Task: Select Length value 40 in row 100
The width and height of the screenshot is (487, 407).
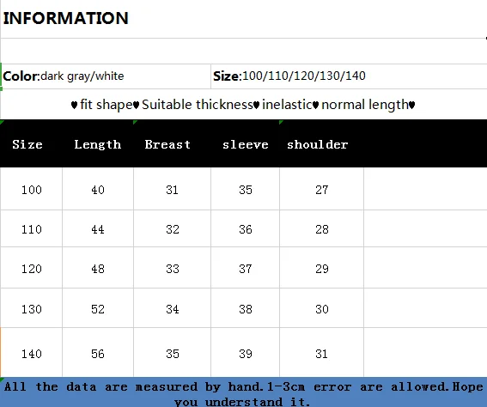Action: click(98, 190)
